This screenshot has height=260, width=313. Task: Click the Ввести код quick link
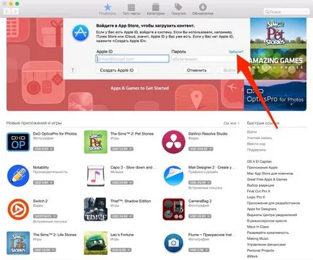coord(256,144)
